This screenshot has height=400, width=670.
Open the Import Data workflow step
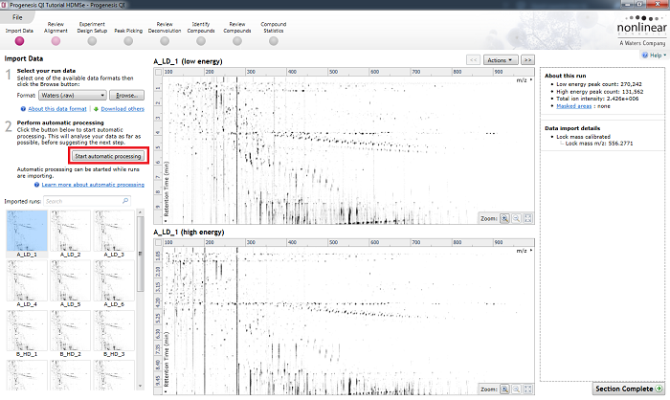point(19,41)
